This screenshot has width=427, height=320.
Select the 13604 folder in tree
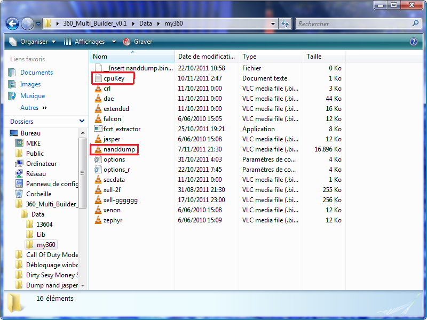click(44, 225)
